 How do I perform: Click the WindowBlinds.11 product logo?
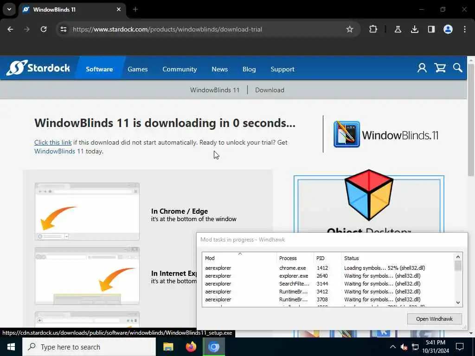[x=386, y=134]
